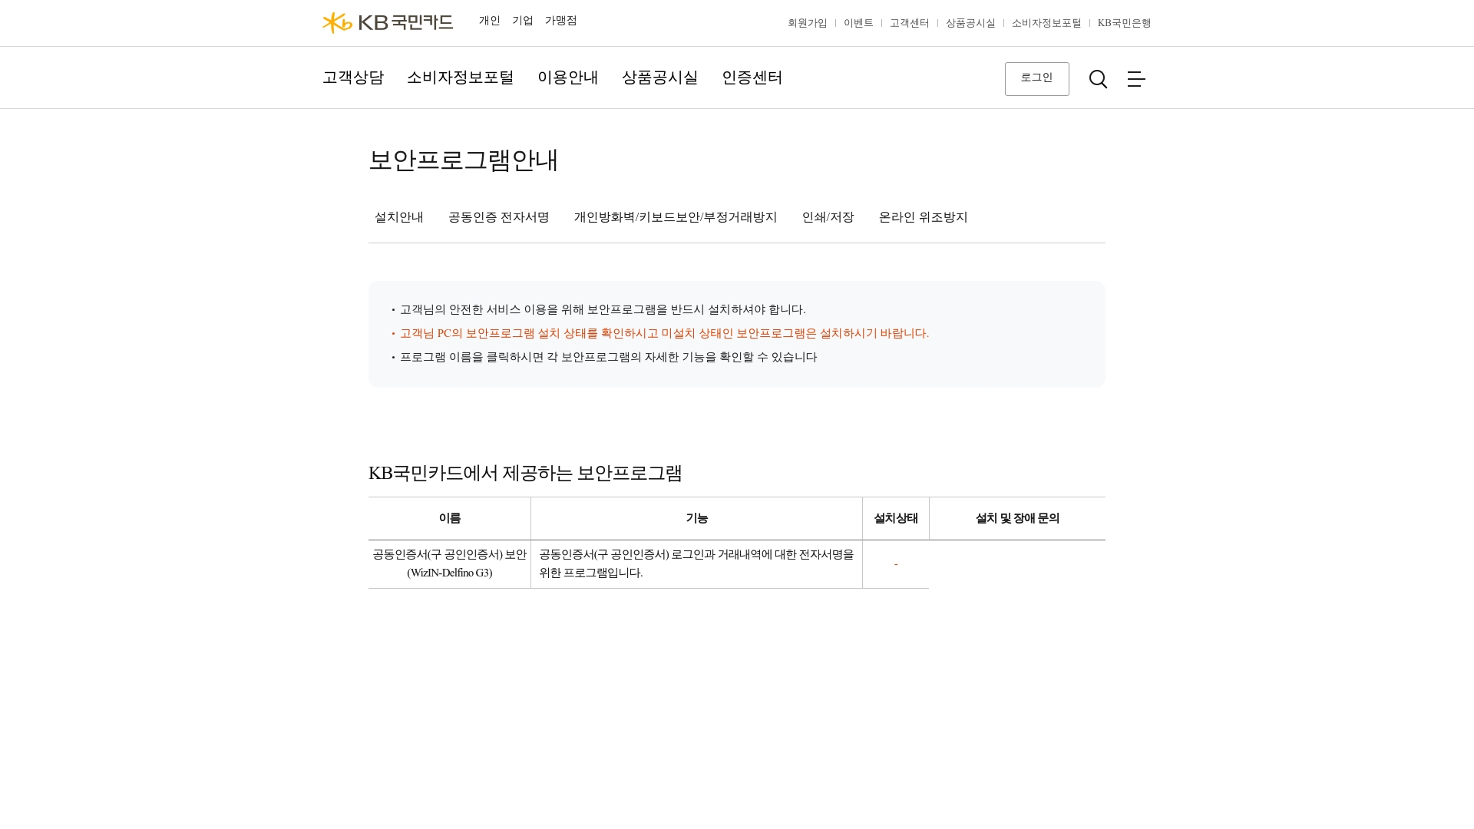Open the 가맹점 menu item
Screen dimensions: 1474x829
click(561, 21)
